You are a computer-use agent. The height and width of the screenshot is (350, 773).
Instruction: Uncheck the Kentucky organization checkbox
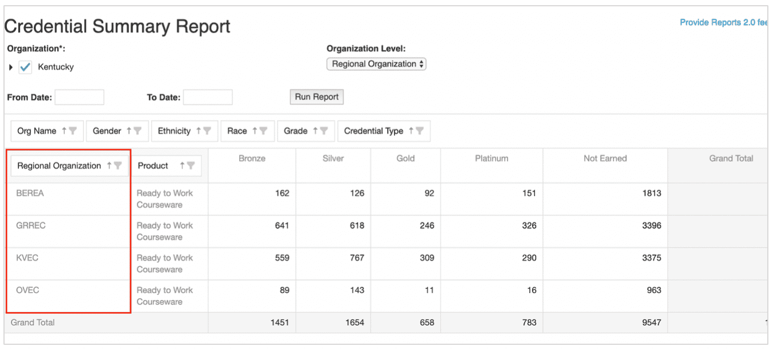(25, 67)
